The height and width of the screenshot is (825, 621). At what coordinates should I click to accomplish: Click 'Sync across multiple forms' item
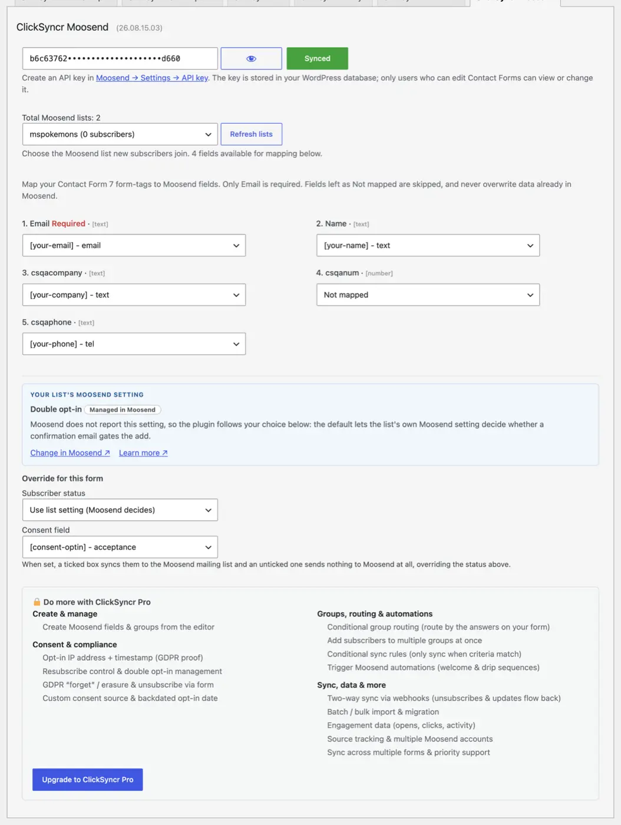[x=408, y=753]
